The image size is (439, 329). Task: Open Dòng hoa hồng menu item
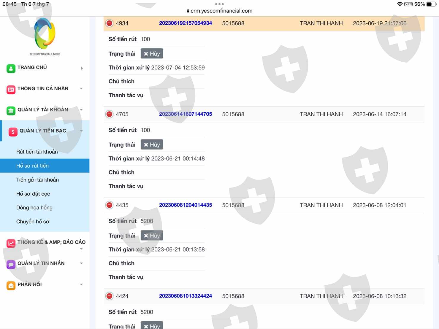[x=34, y=208]
